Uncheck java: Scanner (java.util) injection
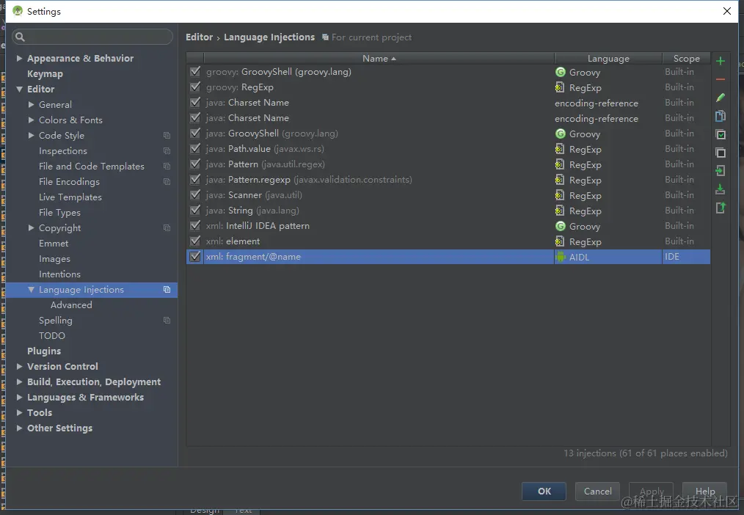The image size is (744, 515). pos(195,195)
